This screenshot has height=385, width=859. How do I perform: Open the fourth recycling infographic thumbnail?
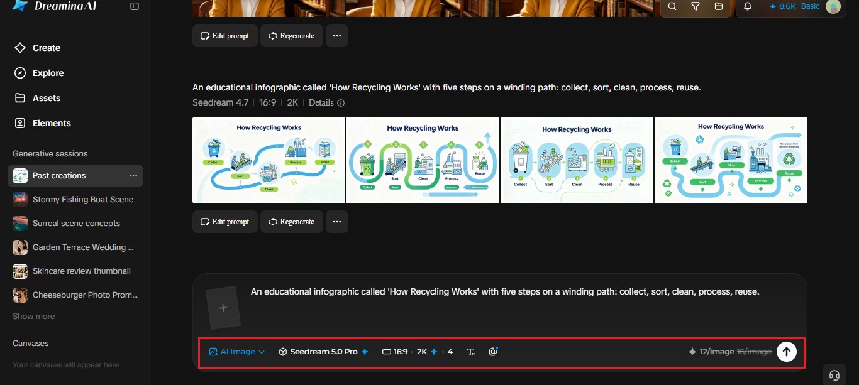tap(731, 160)
